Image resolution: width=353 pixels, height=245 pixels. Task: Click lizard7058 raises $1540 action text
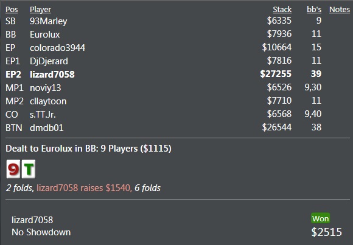(x=84, y=188)
